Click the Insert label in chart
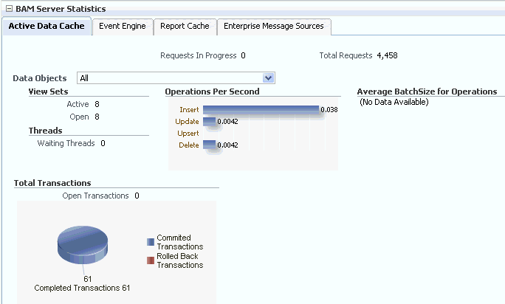The width and height of the screenshot is (505, 304). coord(189,110)
